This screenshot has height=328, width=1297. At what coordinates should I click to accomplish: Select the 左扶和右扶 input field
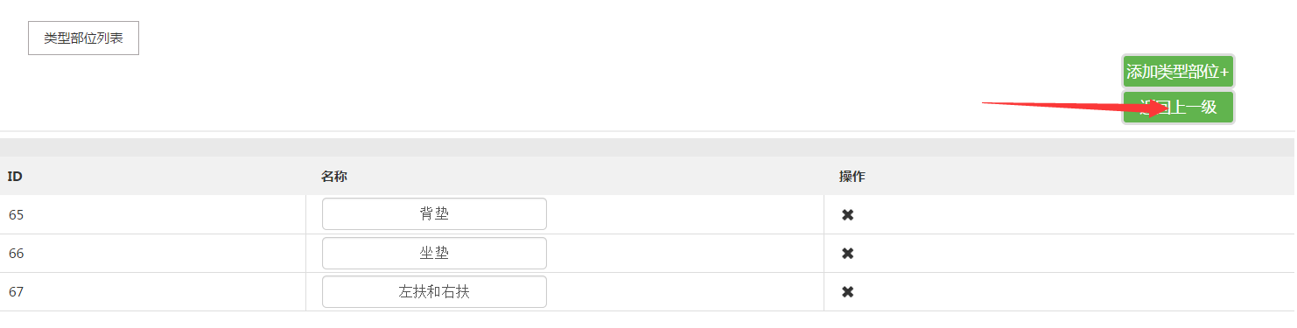(434, 291)
